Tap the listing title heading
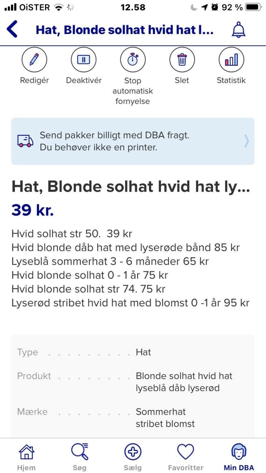Viewport: 266px width, 473px height. 131,187
